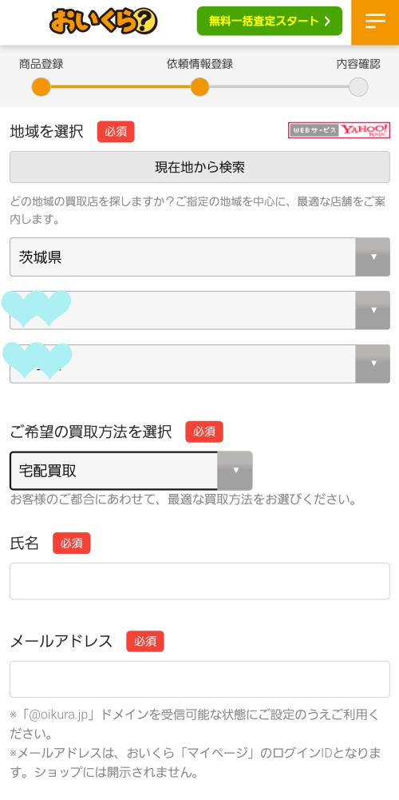Image resolution: width=399 pixels, height=800 pixels.
Task: Click the 必須 badge next to 地域を選択
Action: [x=116, y=131]
